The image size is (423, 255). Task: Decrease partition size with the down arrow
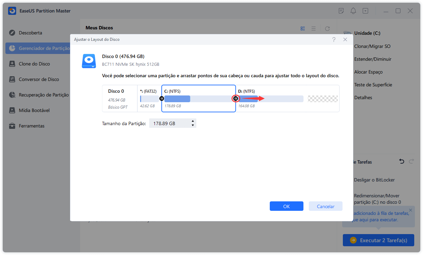pos(193,125)
